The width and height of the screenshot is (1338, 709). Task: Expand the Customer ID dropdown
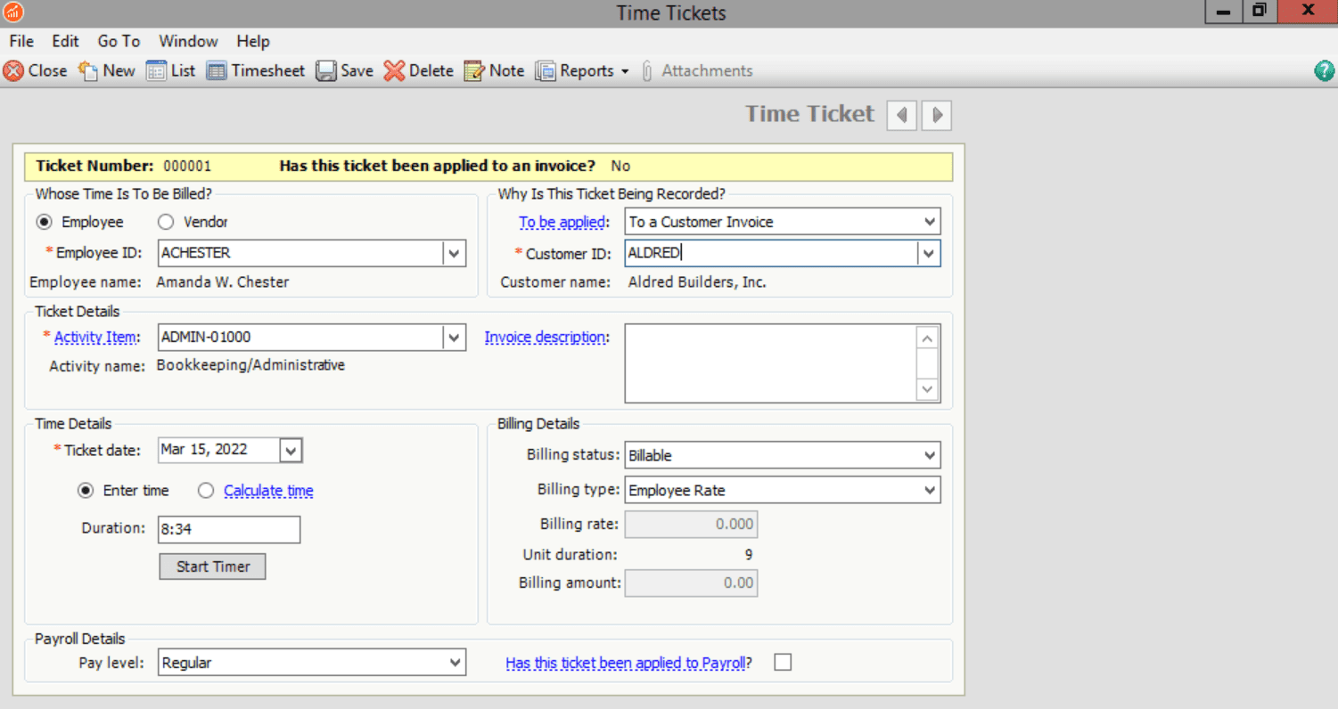tap(930, 253)
